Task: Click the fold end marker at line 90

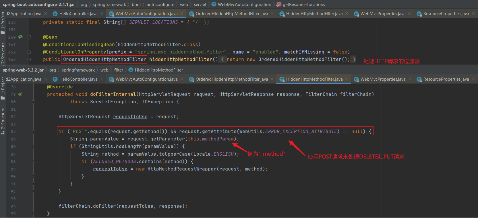Action: (x=34, y=176)
